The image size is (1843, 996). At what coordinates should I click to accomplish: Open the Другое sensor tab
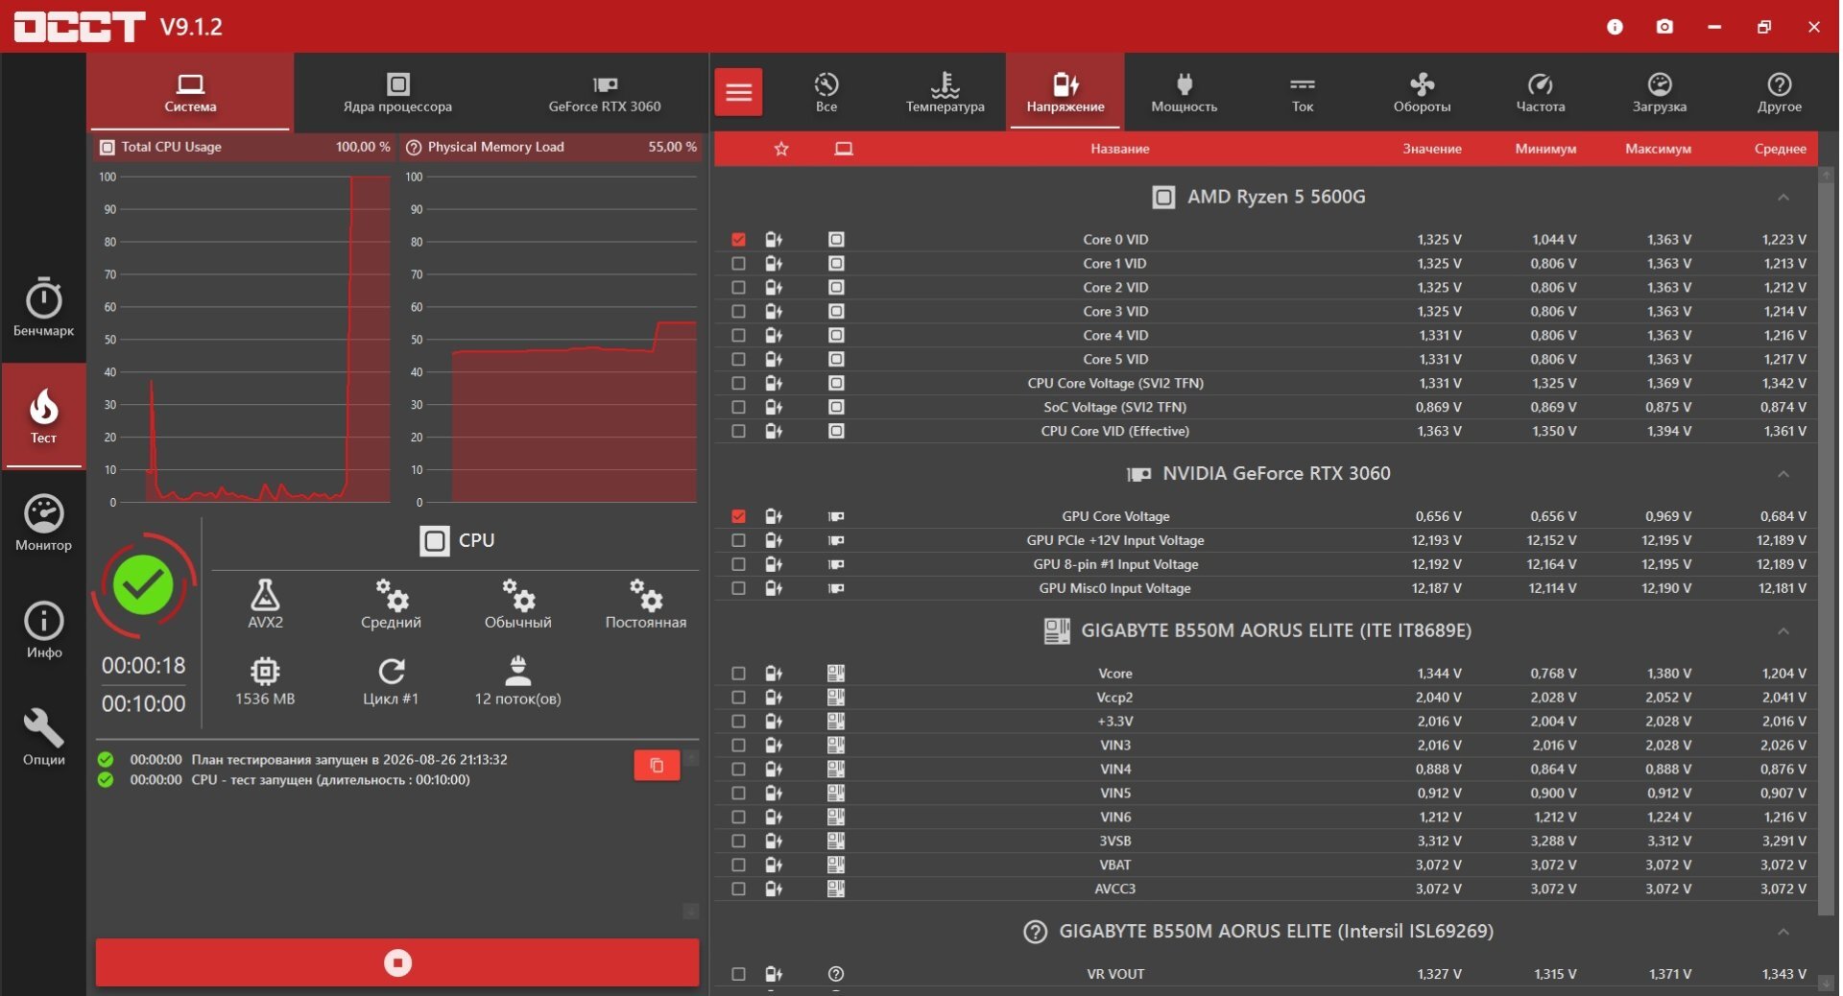1780,92
